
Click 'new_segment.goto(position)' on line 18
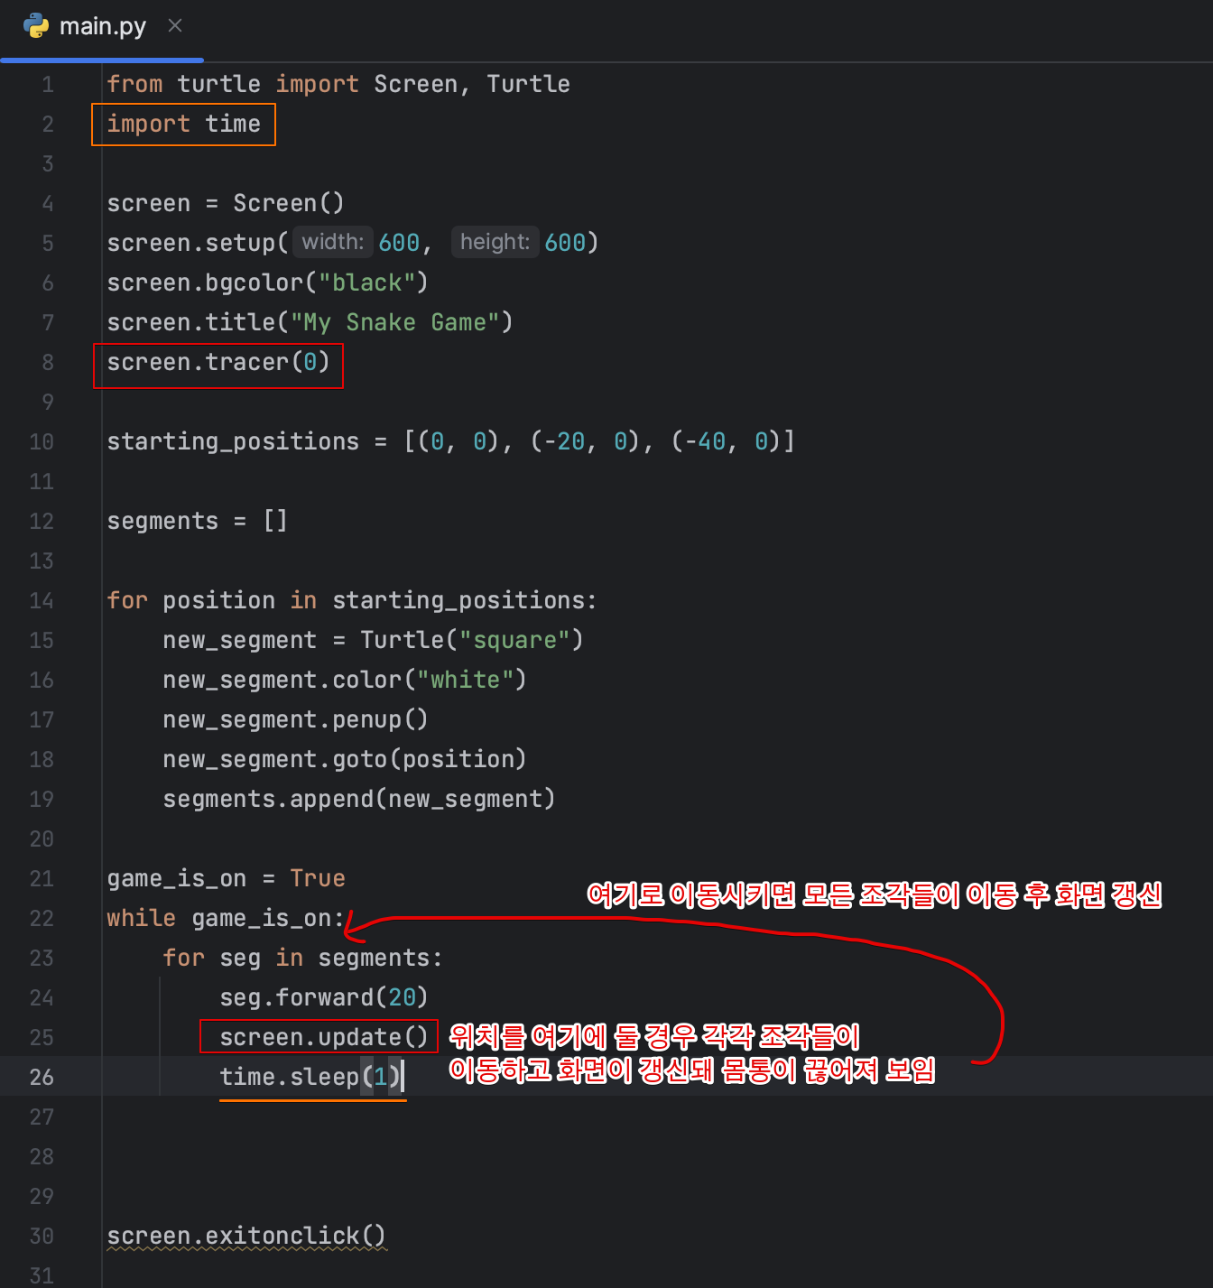[345, 759]
